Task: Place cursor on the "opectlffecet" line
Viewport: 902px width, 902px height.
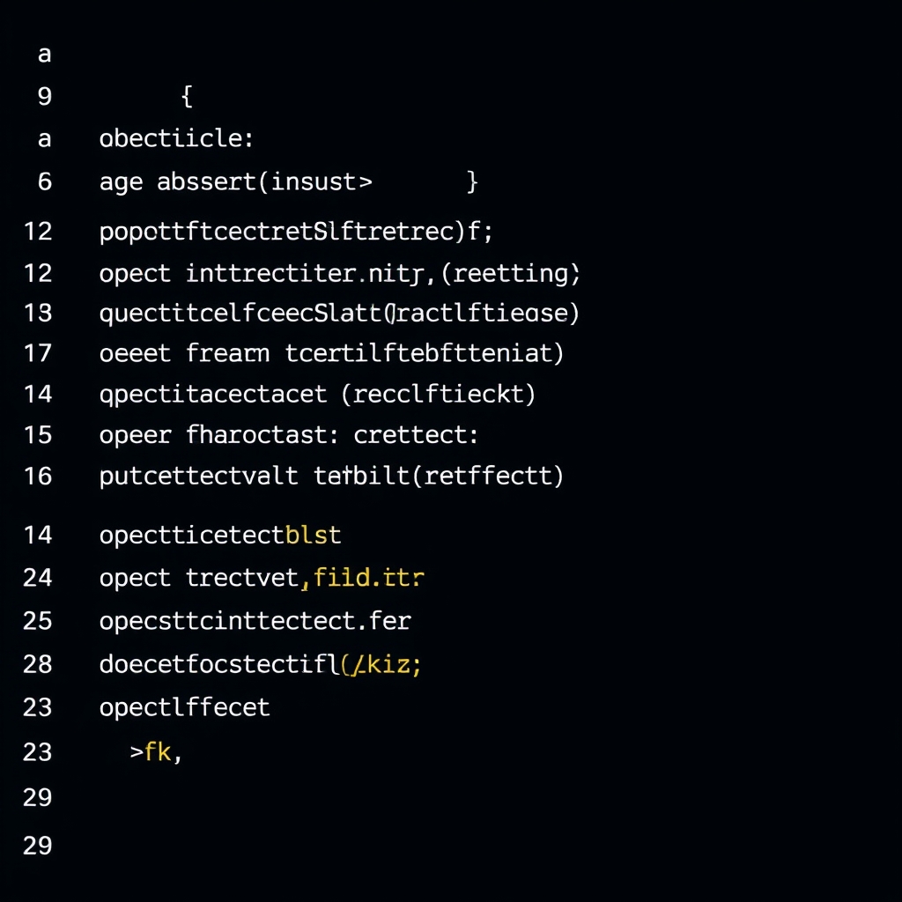Action: tap(185, 706)
